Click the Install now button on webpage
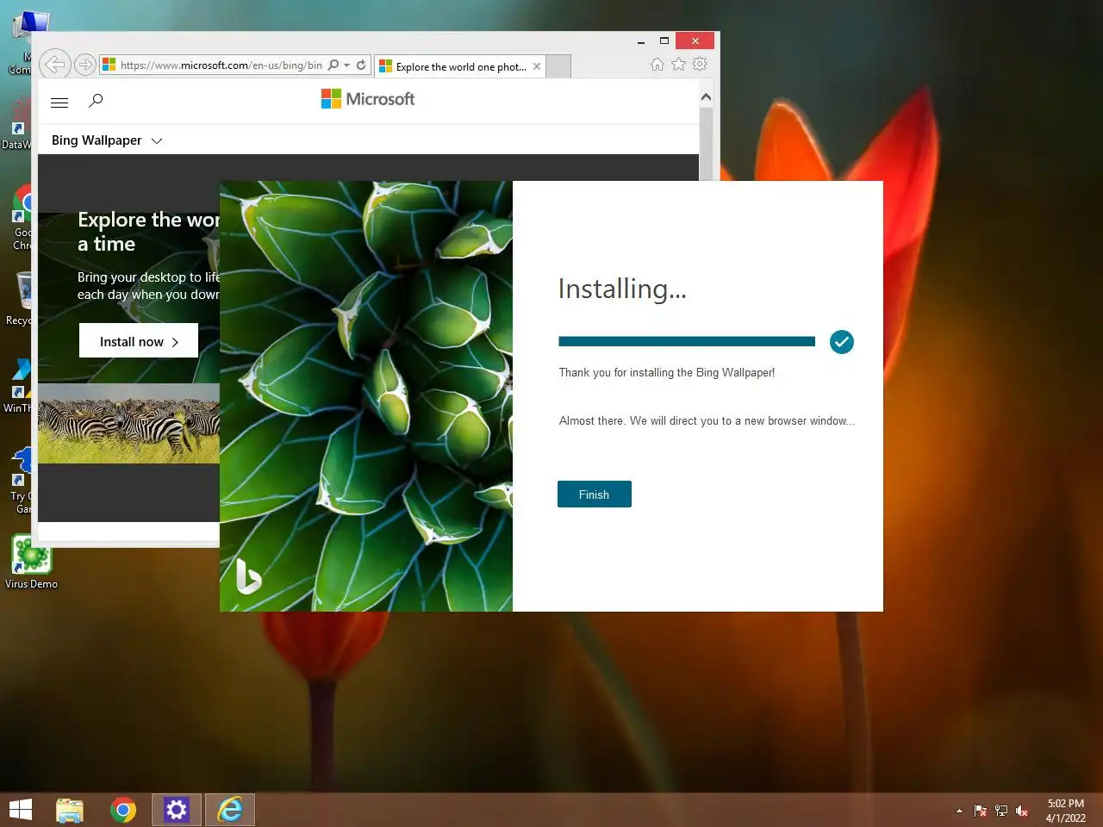1103x827 pixels. point(139,341)
